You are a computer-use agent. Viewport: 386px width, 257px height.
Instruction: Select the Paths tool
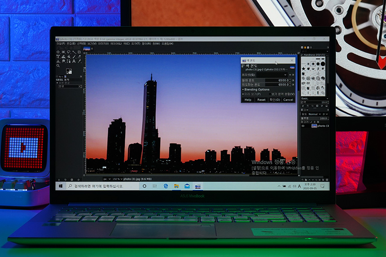pyautogui.click(x=69, y=61)
